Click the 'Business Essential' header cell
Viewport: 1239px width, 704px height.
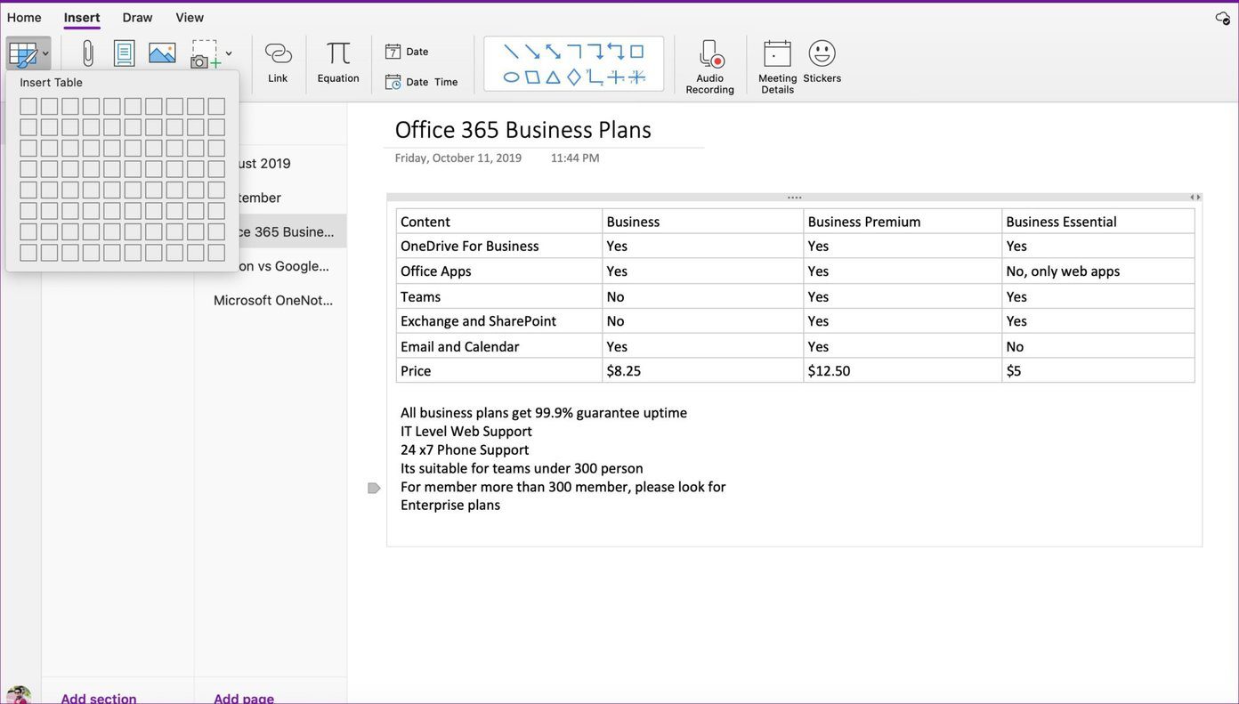click(x=1098, y=222)
